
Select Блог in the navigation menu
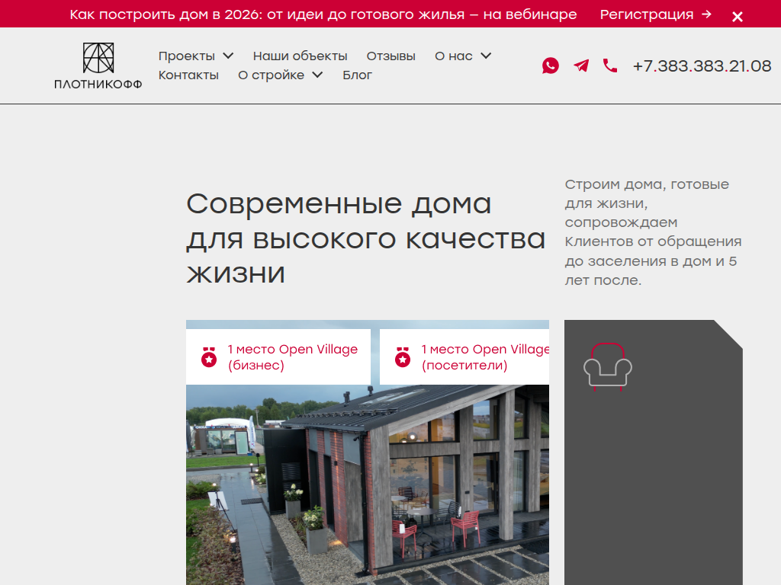click(358, 75)
